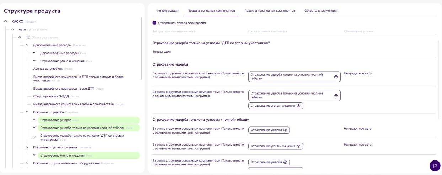Expand the "ДТП со вторым участником" risk chevron

34,137
